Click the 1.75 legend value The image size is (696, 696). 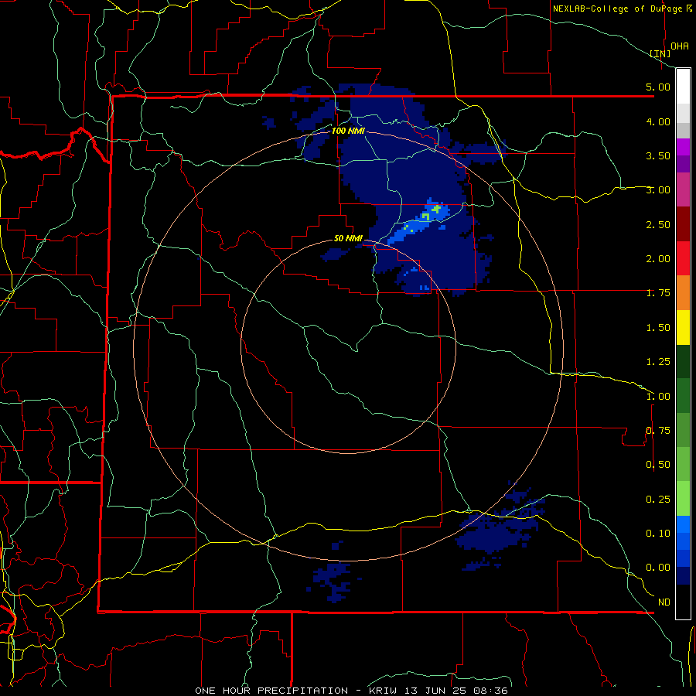658,293
